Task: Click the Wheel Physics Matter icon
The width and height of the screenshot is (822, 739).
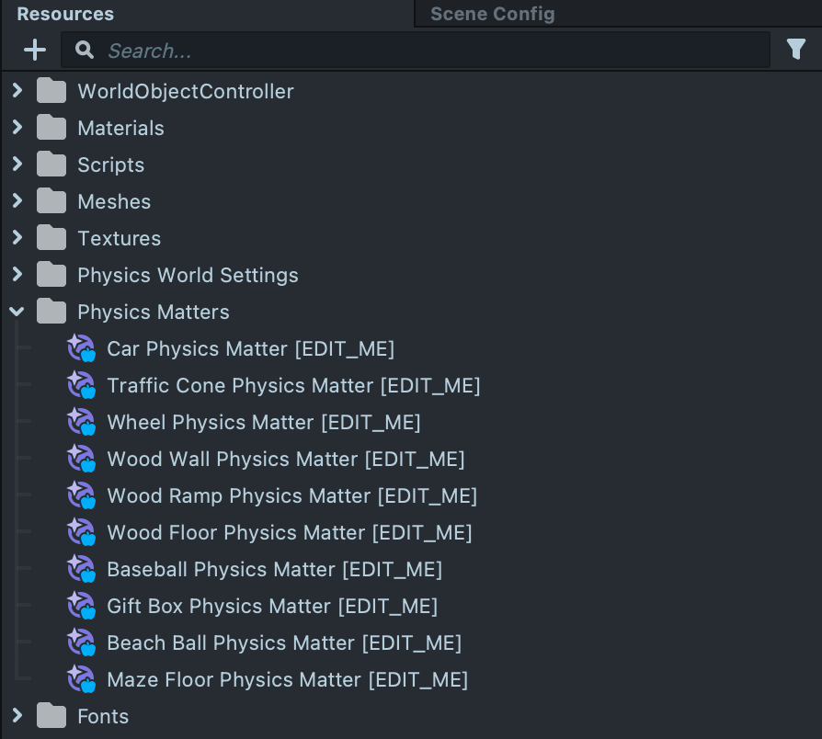Action: click(x=81, y=423)
